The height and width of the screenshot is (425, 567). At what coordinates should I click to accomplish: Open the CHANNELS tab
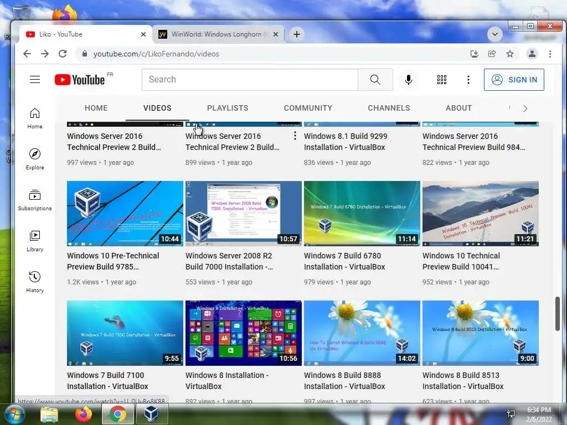pos(389,108)
